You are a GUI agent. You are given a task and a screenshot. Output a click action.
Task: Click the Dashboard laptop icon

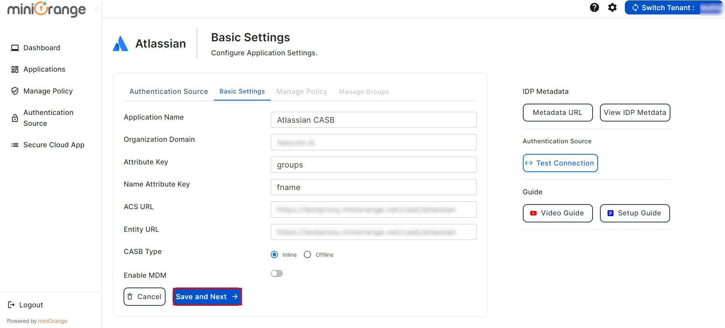tap(15, 48)
